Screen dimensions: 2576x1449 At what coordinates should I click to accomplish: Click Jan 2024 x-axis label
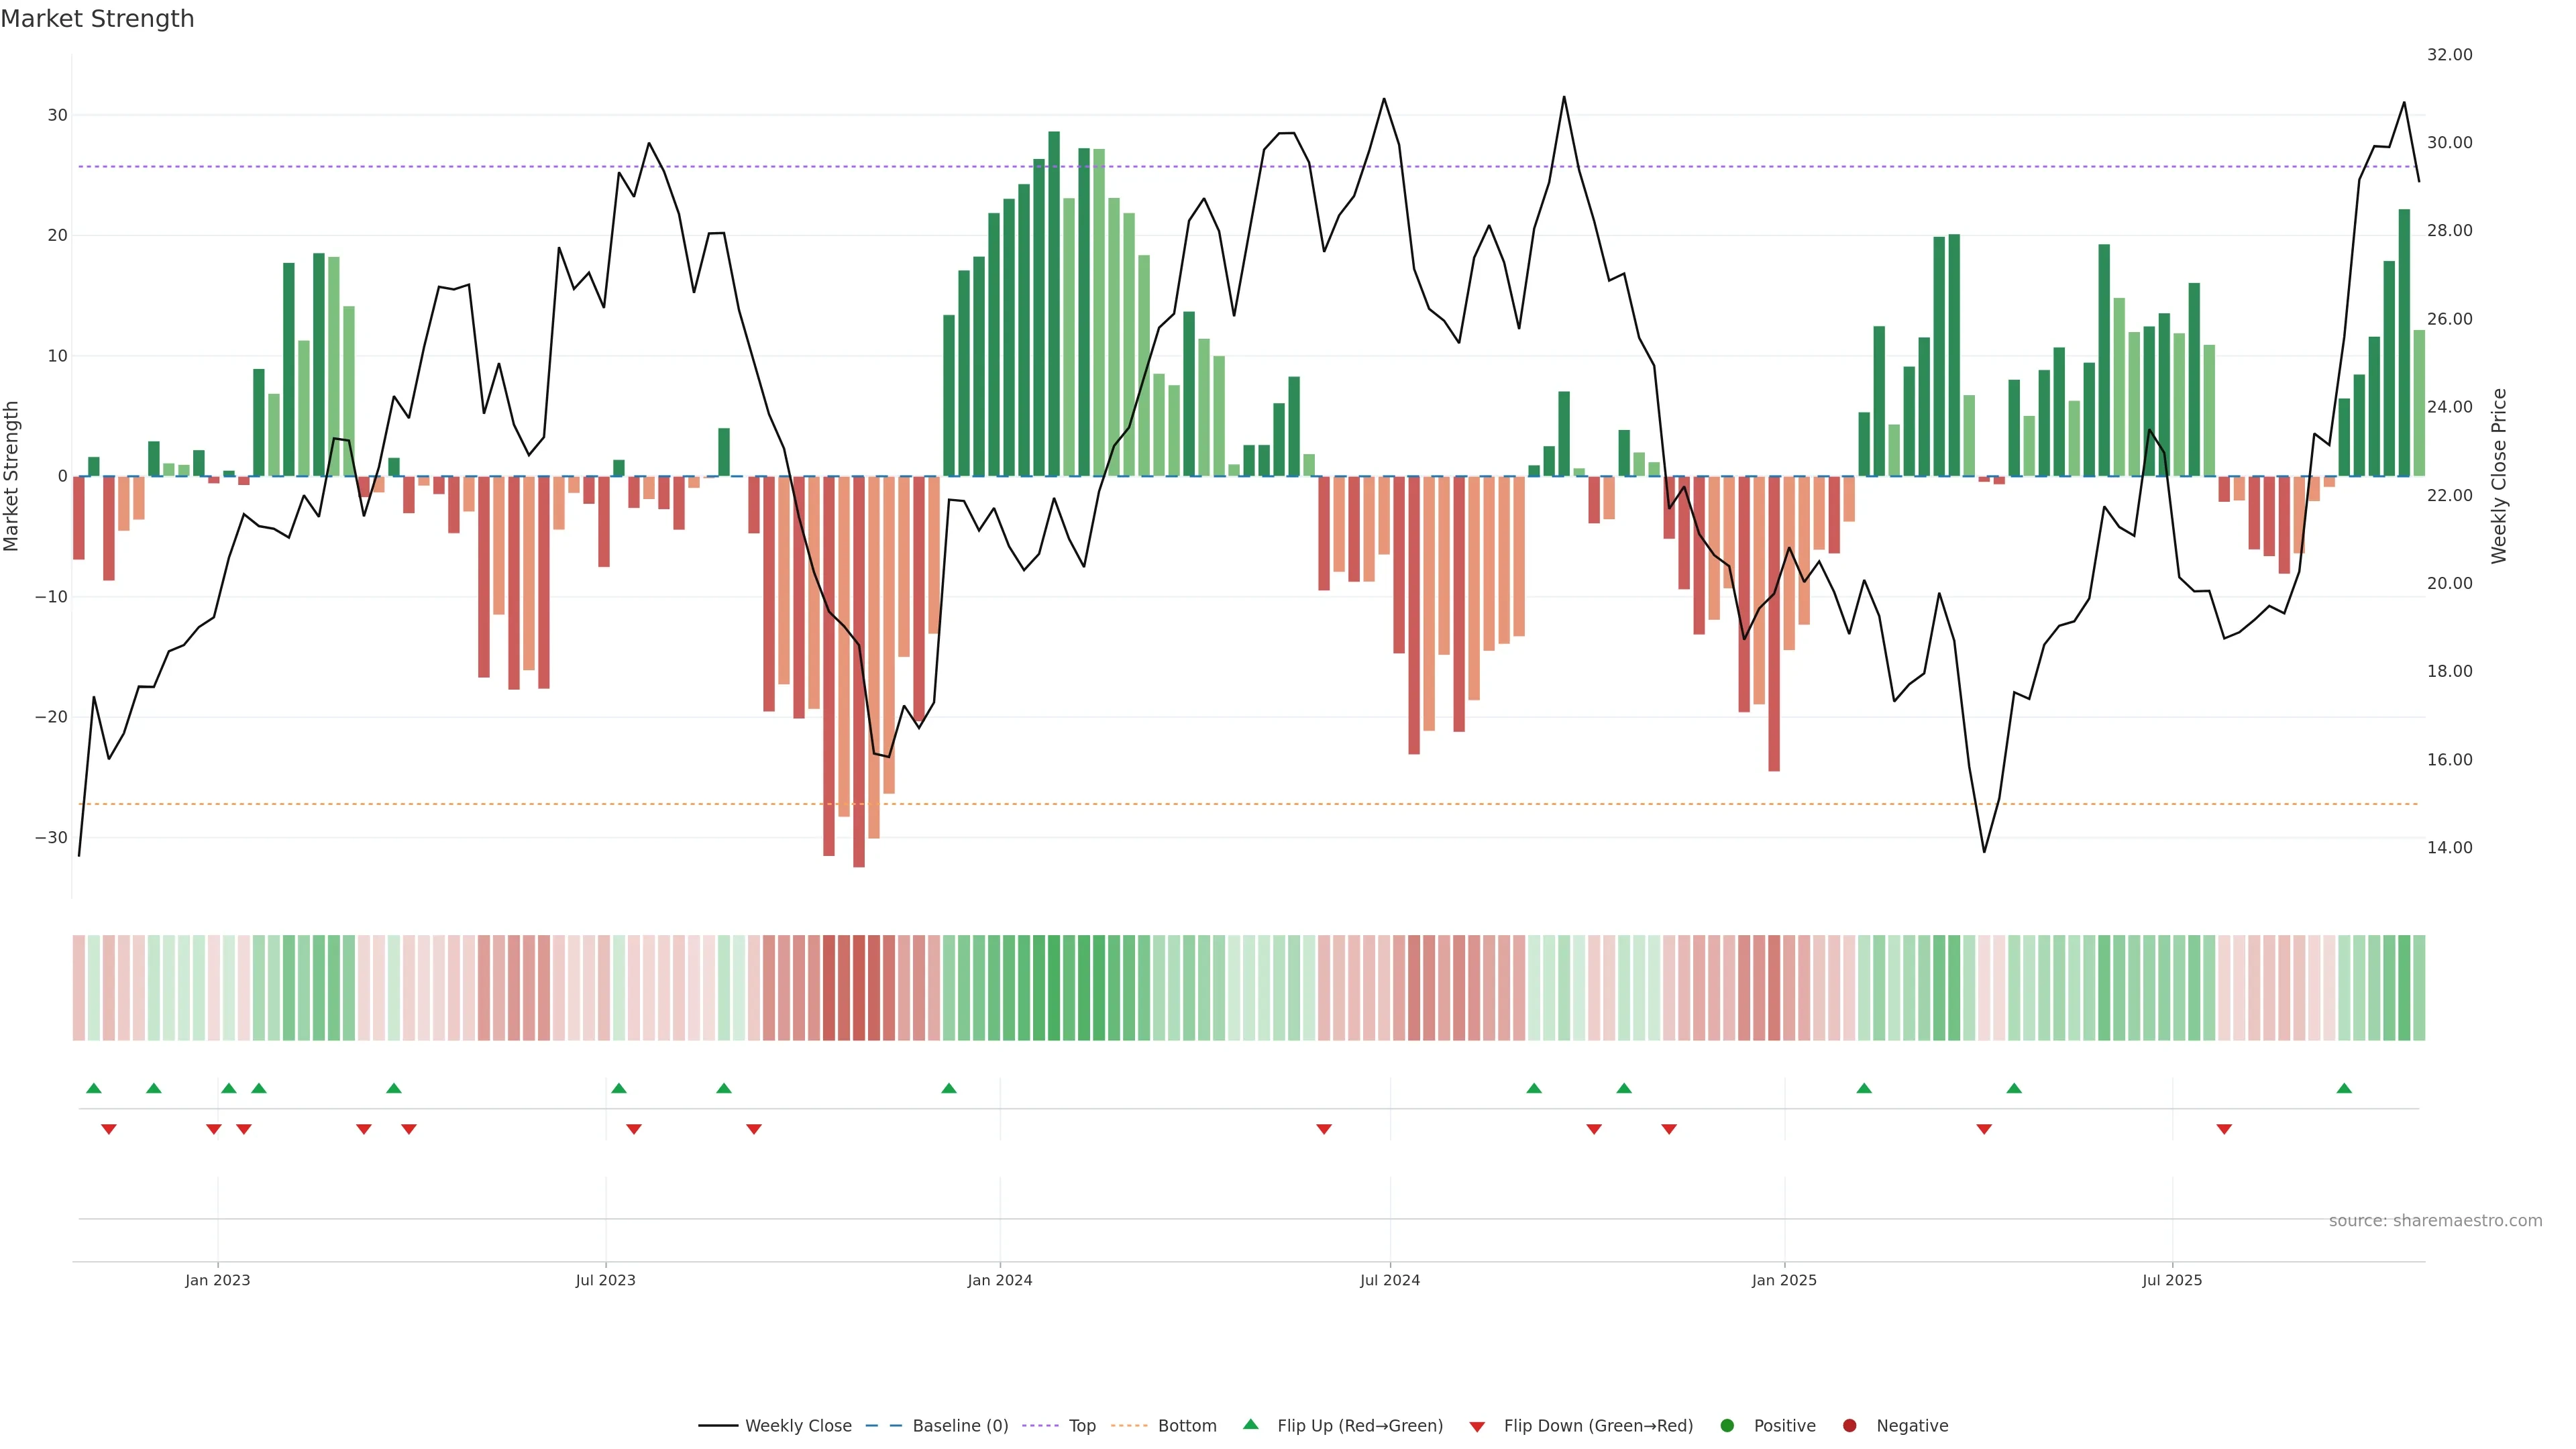tap(999, 1280)
